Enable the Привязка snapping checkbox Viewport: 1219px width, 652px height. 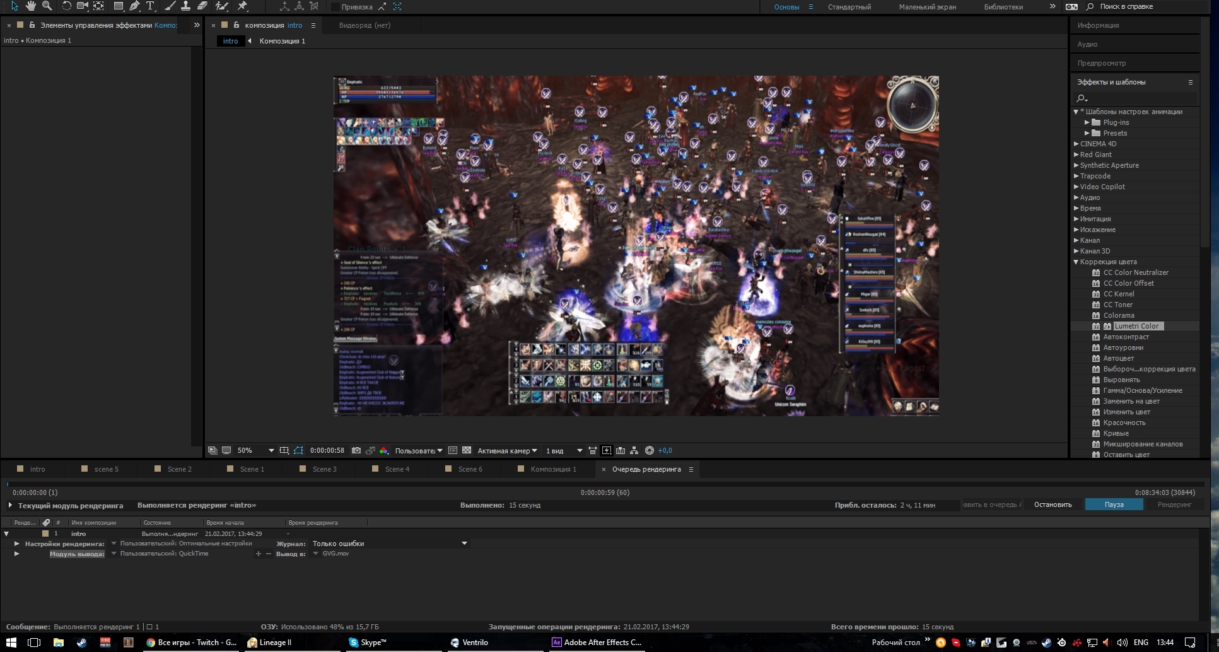click(x=335, y=7)
